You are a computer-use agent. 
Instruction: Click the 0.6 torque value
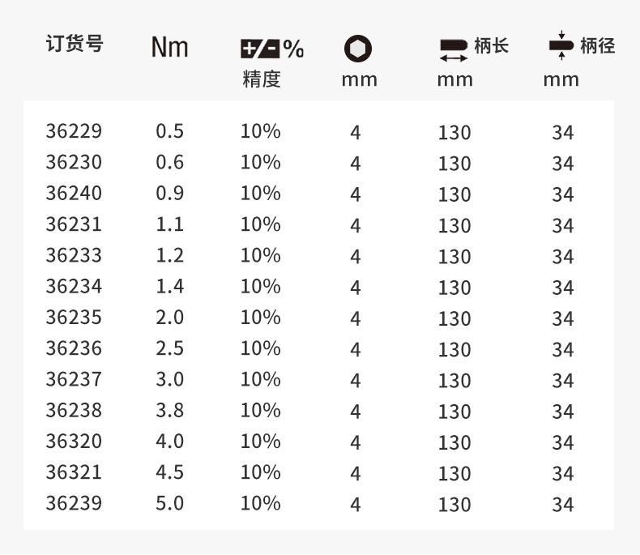(169, 162)
